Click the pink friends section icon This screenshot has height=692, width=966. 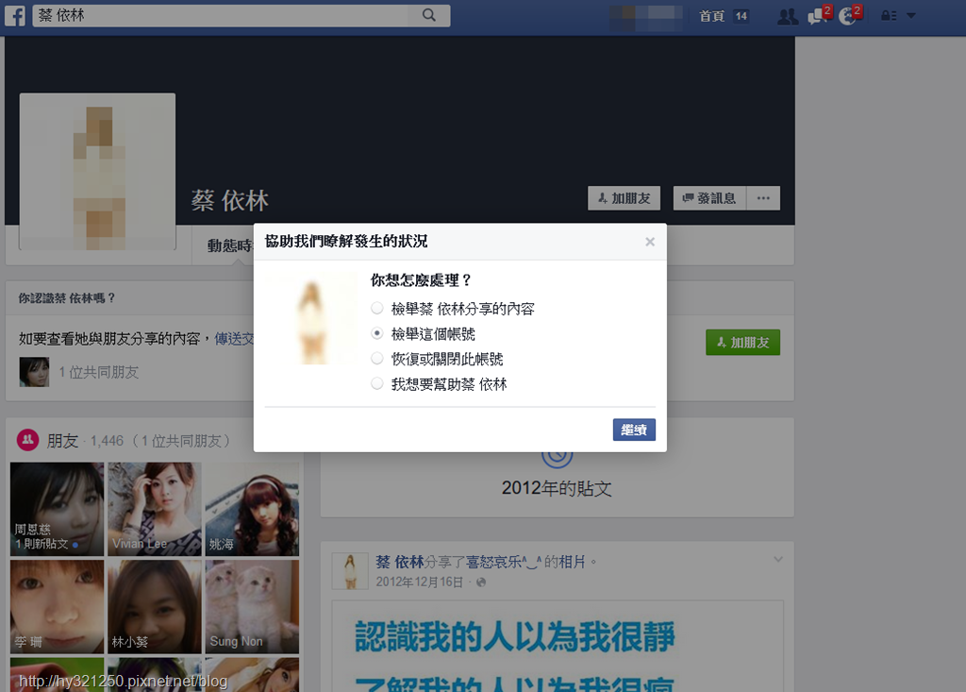(x=27, y=440)
